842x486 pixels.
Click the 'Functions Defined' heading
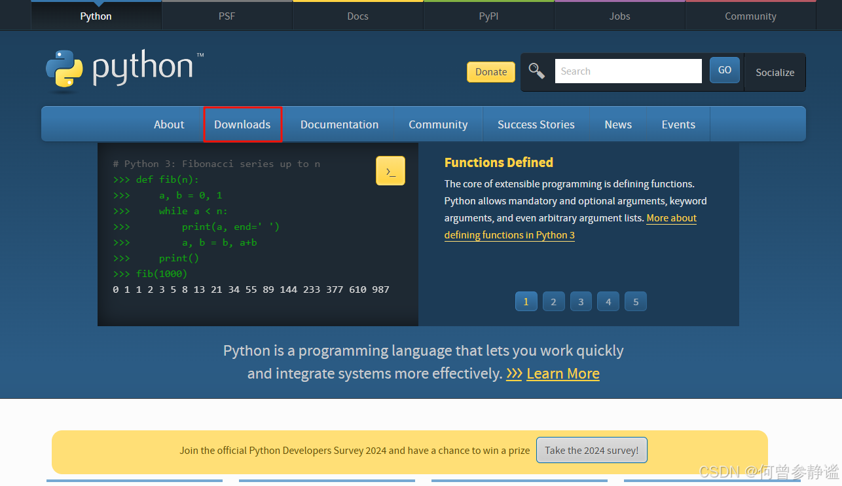pyautogui.click(x=499, y=162)
